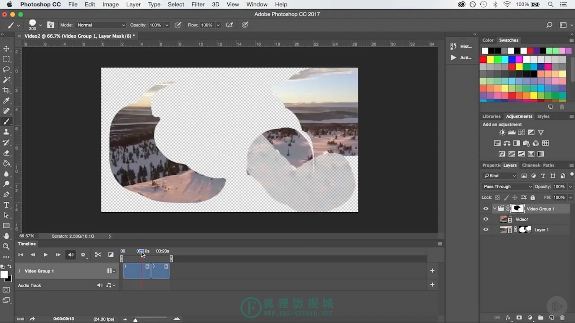Select the Pen tool
575x323 pixels.
coord(6,195)
